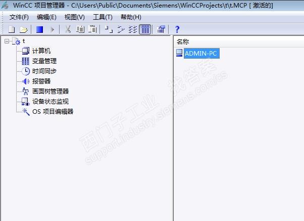This screenshot has height=221, width=304.
Task: Switch to small icons view
Action: click(121, 29)
